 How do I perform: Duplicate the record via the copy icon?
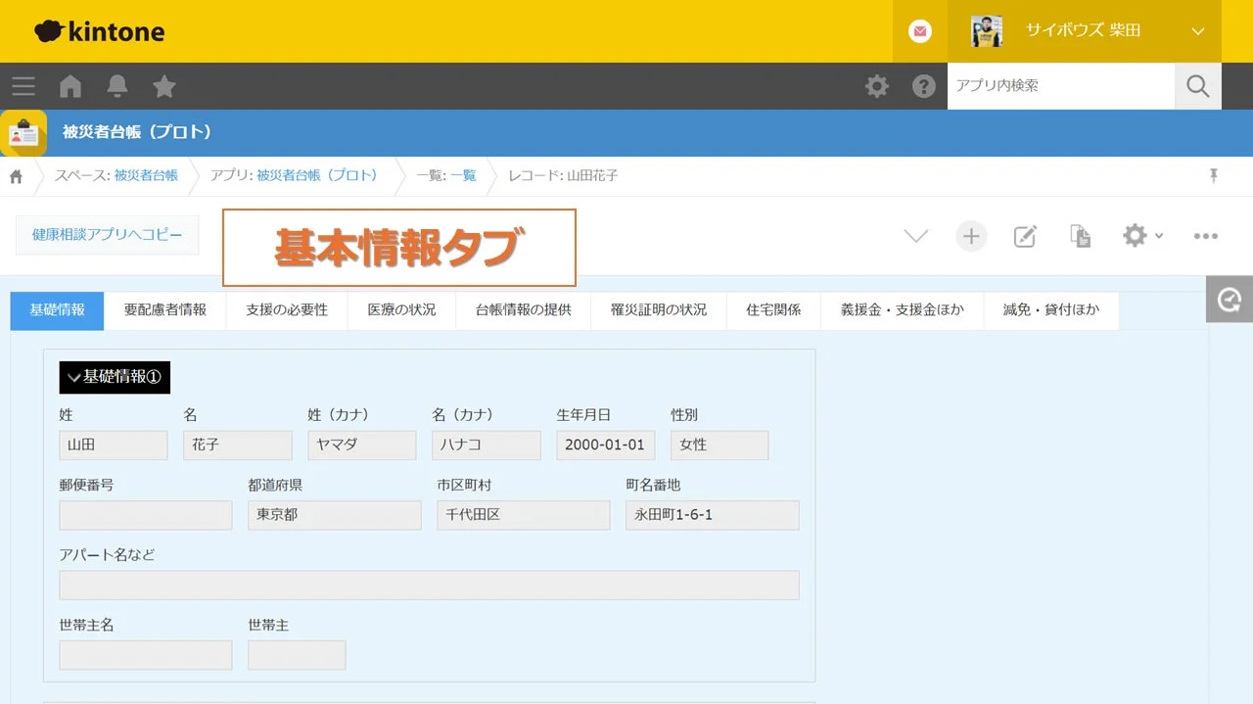[x=1080, y=235]
